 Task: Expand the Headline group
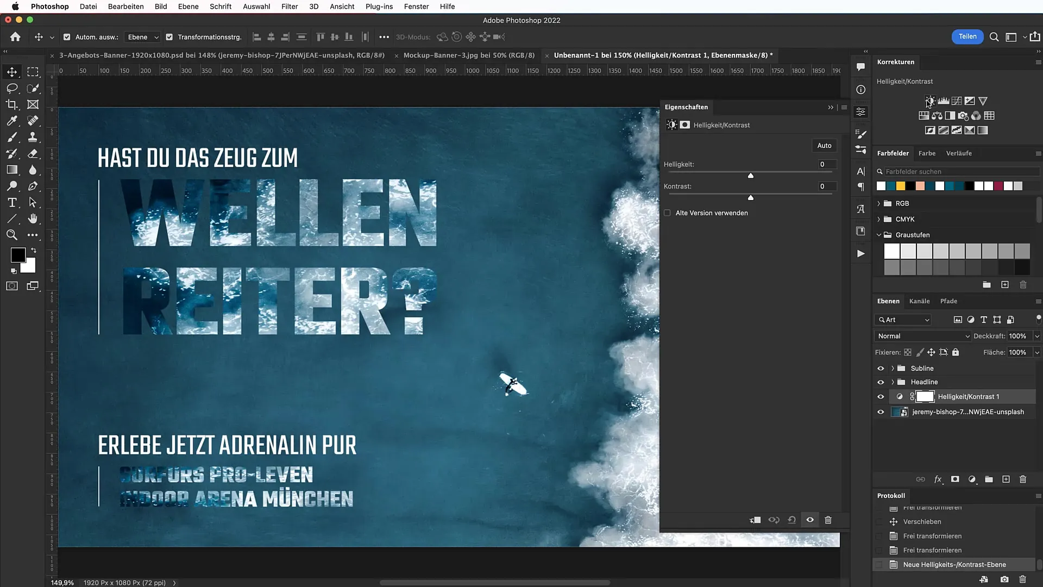(893, 382)
